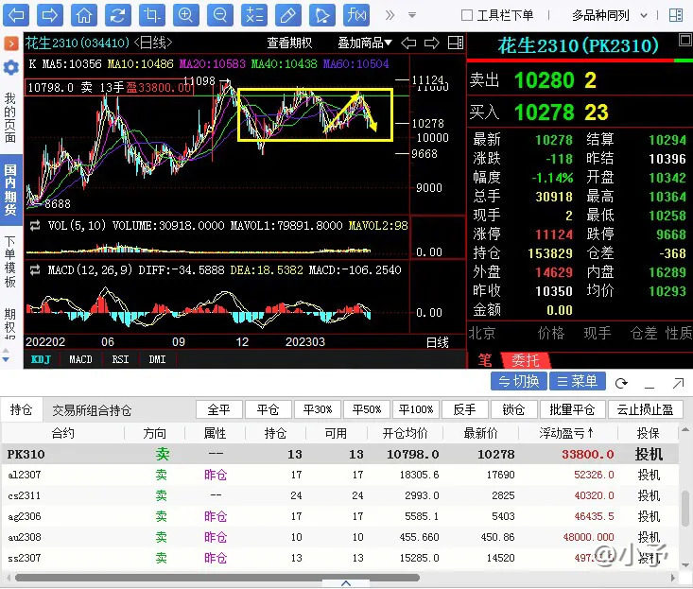Select the al2307 position row
The height and width of the screenshot is (589, 693).
tap(339, 475)
